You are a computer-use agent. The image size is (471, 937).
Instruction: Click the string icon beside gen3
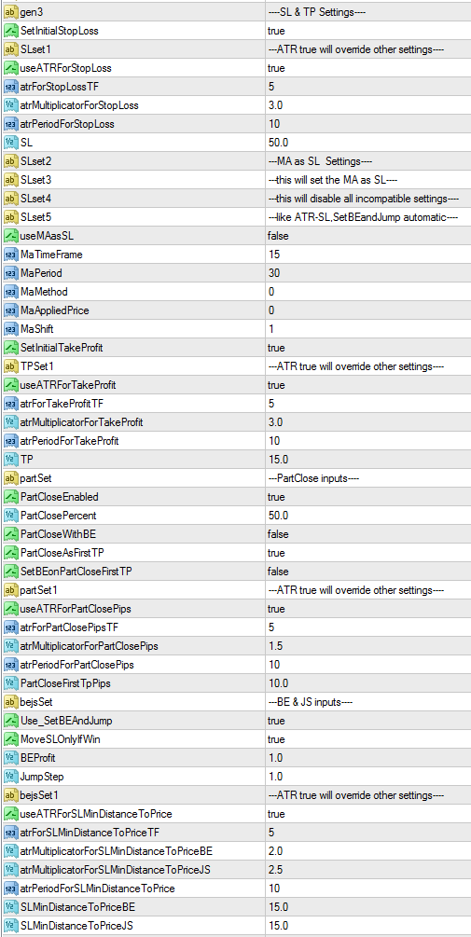(x=11, y=12)
